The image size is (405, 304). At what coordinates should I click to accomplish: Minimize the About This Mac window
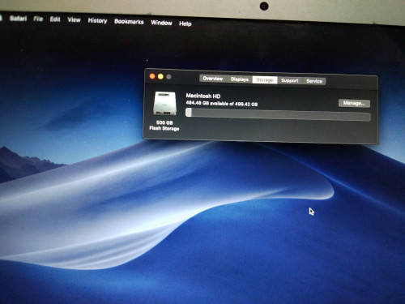160,77
